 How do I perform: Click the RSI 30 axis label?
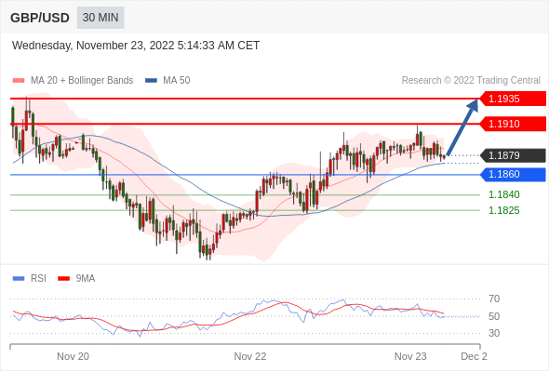click(x=494, y=333)
